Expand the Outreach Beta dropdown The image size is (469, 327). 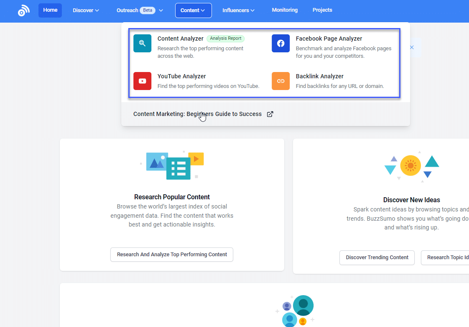tap(140, 10)
